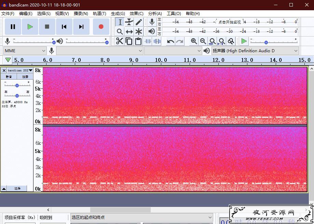Redo the last undone action
Screen dimensions: 314x224
180,41
